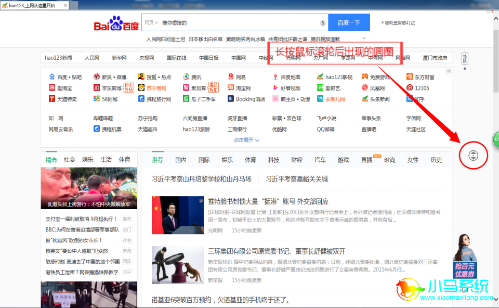Open 新浪·微博 via its eye icon
The image size is (499, 308).
coord(97,77)
